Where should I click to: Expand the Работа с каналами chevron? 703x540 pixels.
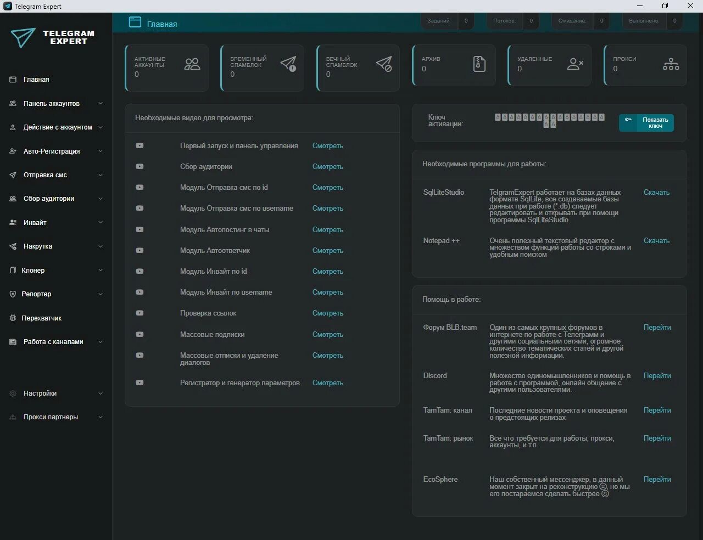point(101,342)
